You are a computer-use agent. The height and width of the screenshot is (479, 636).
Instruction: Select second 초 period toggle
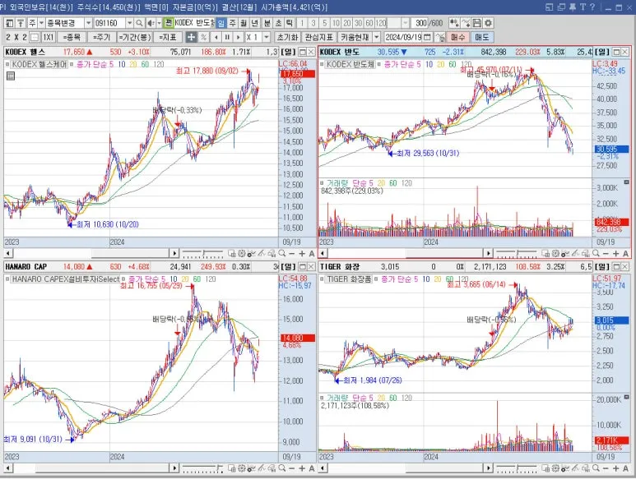[278, 23]
